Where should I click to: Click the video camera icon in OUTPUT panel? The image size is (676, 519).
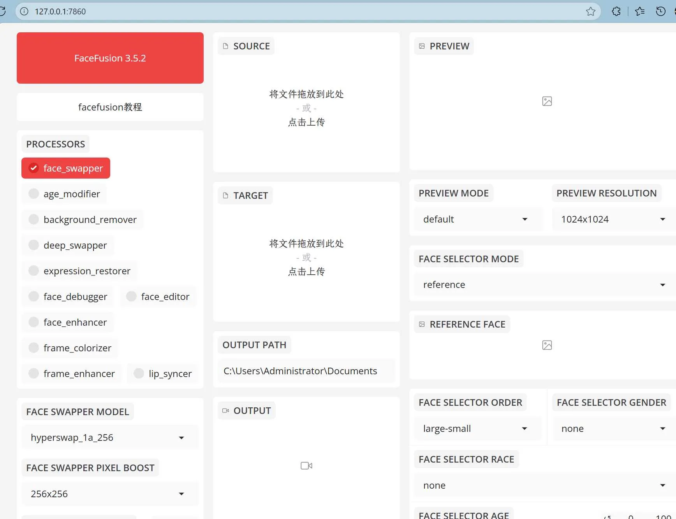306,466
